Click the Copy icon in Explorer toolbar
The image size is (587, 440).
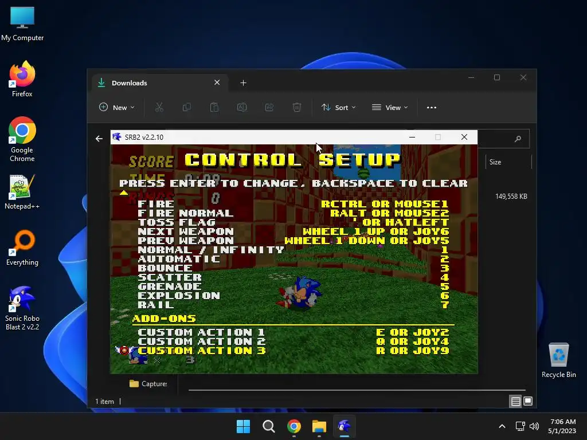tap(186, 107)
